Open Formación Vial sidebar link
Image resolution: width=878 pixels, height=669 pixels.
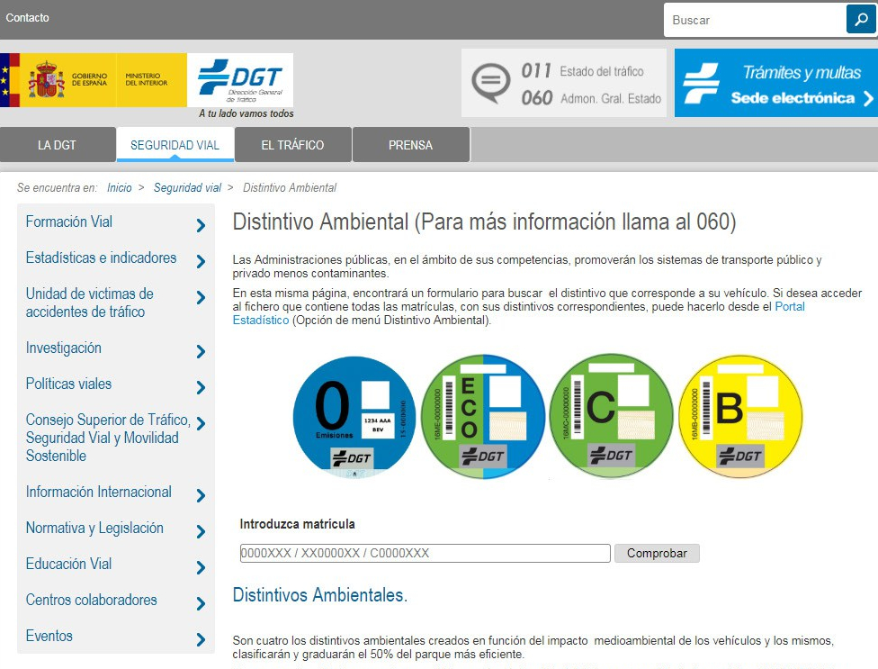pyautogui.click(x=69, y=221)
